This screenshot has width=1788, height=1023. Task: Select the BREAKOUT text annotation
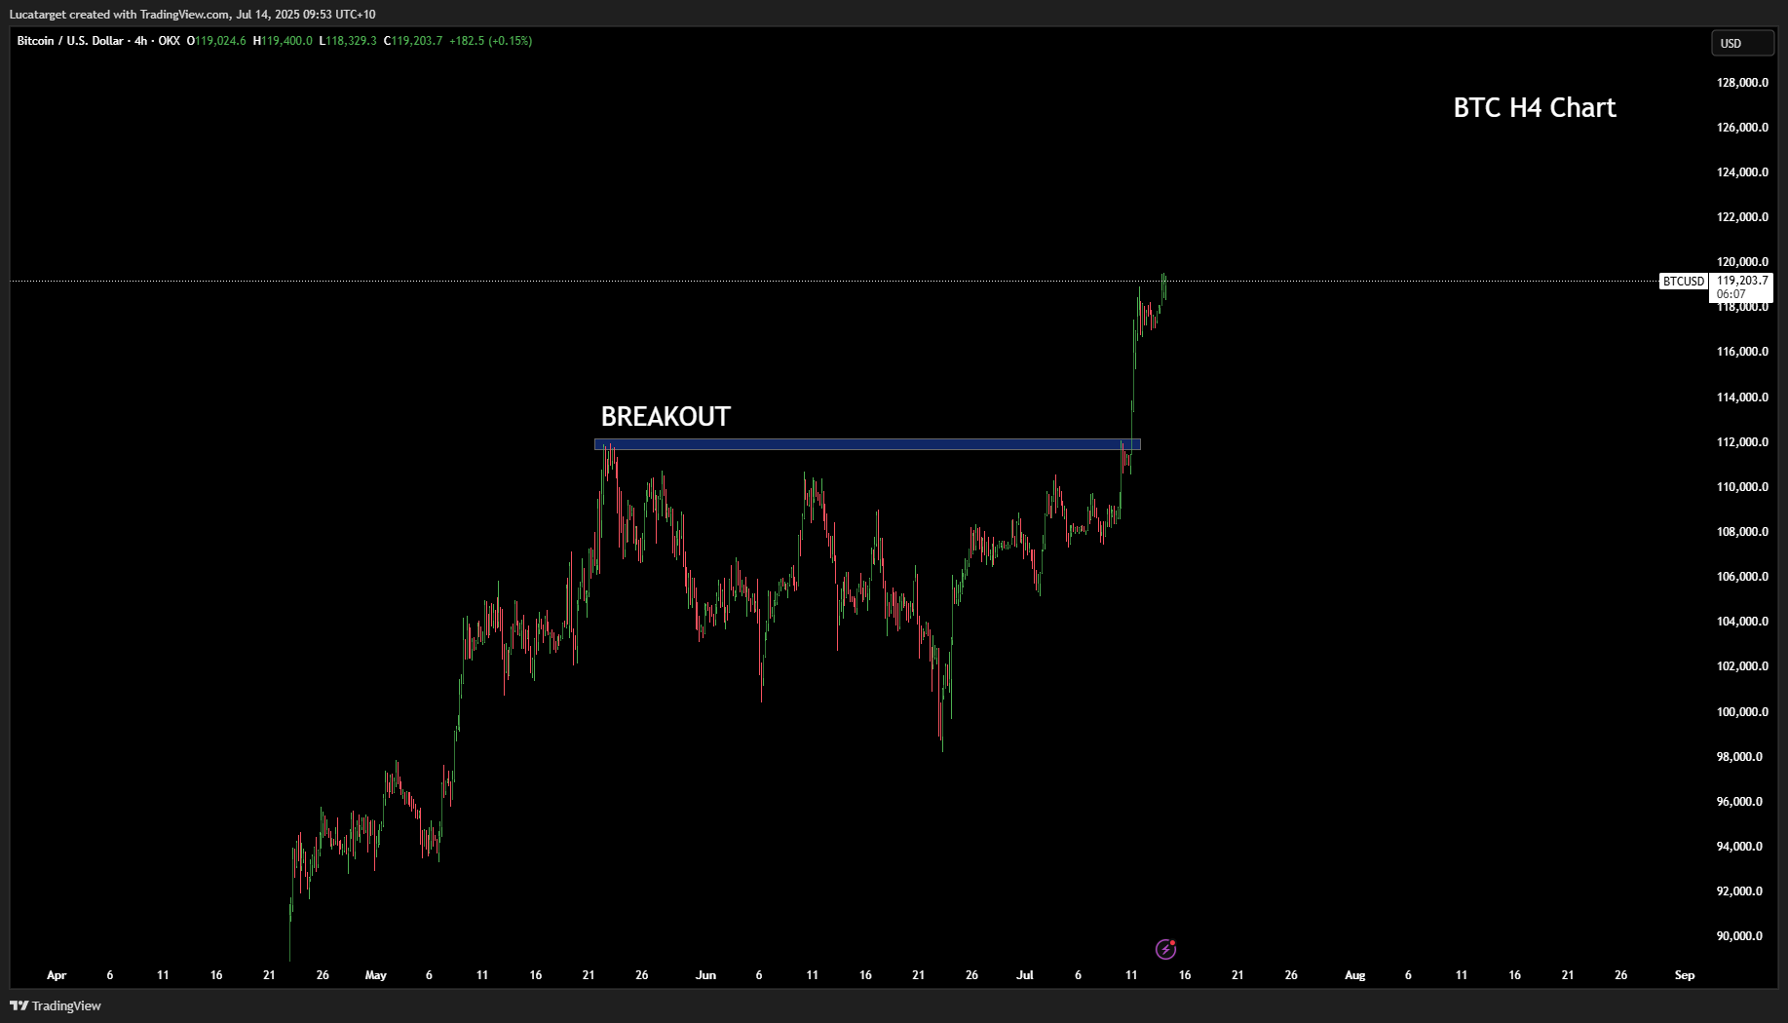666,417
